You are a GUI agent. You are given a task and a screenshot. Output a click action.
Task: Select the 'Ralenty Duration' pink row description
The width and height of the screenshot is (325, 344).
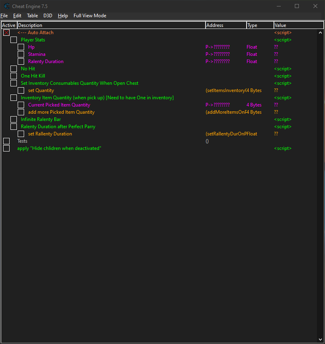click(x=46, y=61)
